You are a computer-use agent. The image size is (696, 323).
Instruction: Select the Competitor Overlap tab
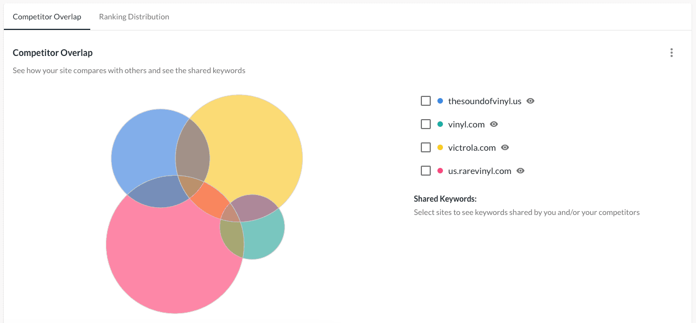(47, 17)
